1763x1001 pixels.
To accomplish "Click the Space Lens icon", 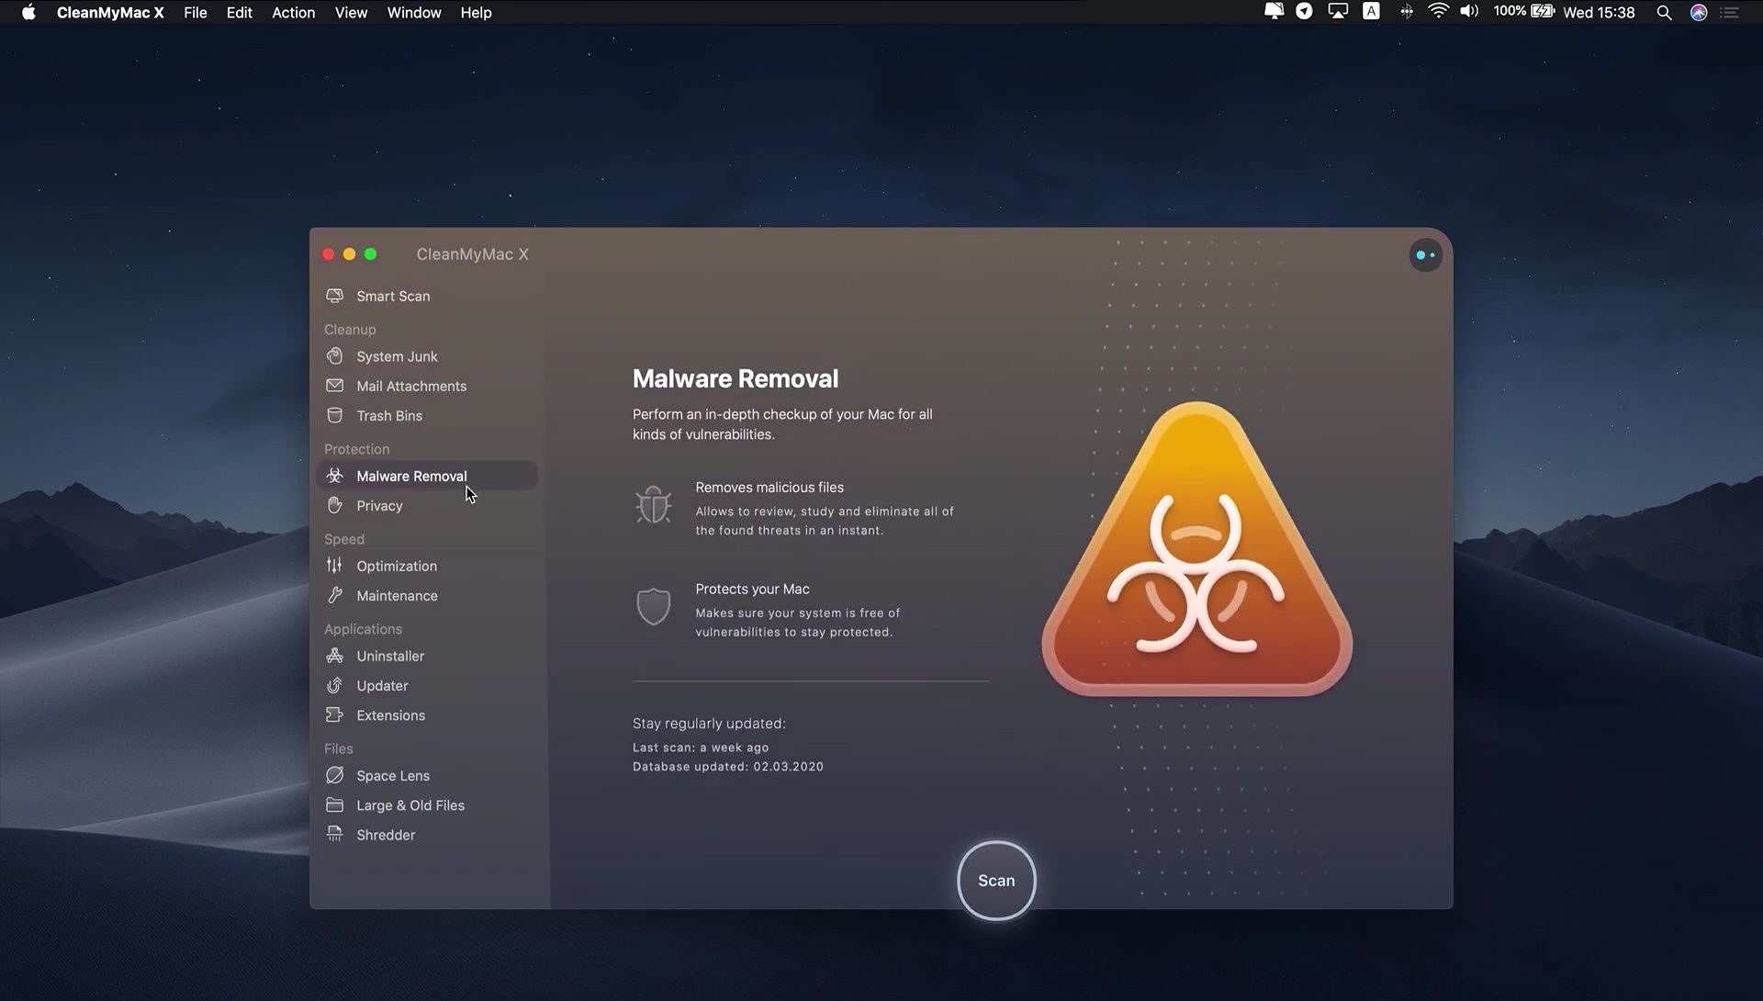I will (335, 775).
